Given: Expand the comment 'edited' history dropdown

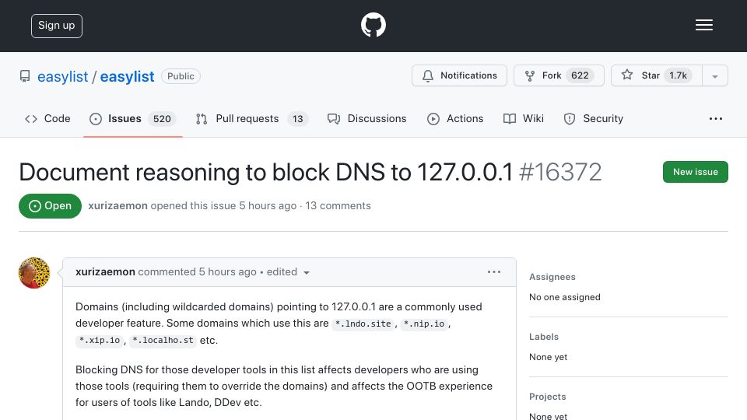Looking at the screenshot, I should [x=288, y=272].
